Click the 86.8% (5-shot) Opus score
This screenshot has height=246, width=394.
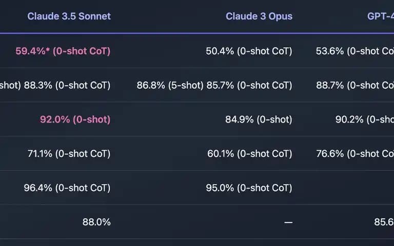(x=170, y=86)
